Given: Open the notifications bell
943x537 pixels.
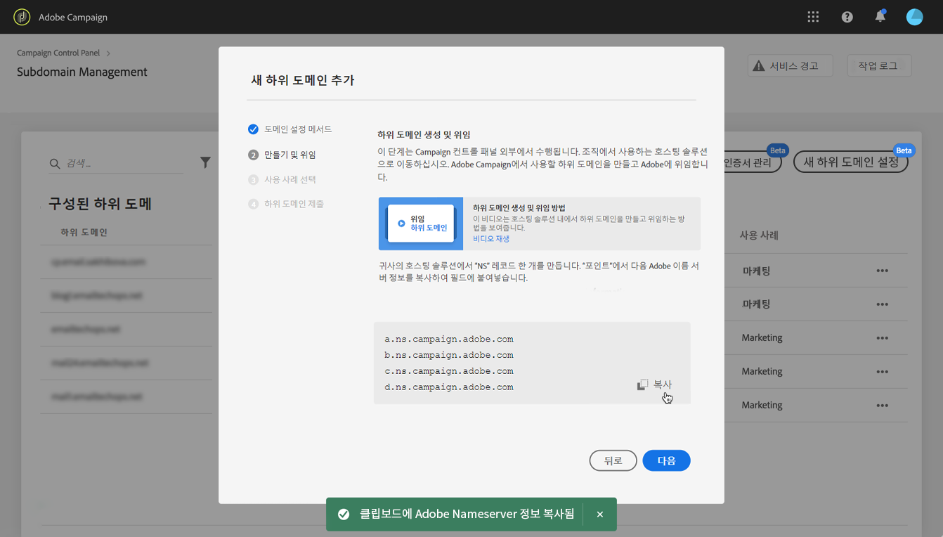Looking at the screenshot, I should click(x=880, y=16).
